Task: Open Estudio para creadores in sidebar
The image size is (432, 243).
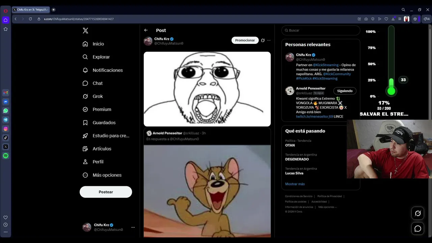Action: tap(106, 136)
